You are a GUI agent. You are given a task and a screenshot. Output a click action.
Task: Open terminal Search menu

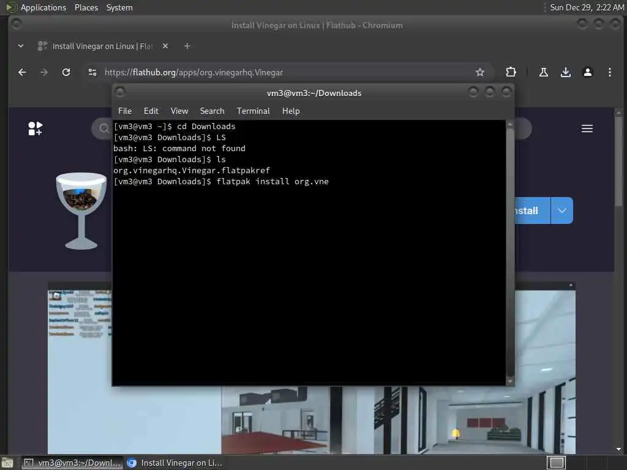click(x=212, y=111)
